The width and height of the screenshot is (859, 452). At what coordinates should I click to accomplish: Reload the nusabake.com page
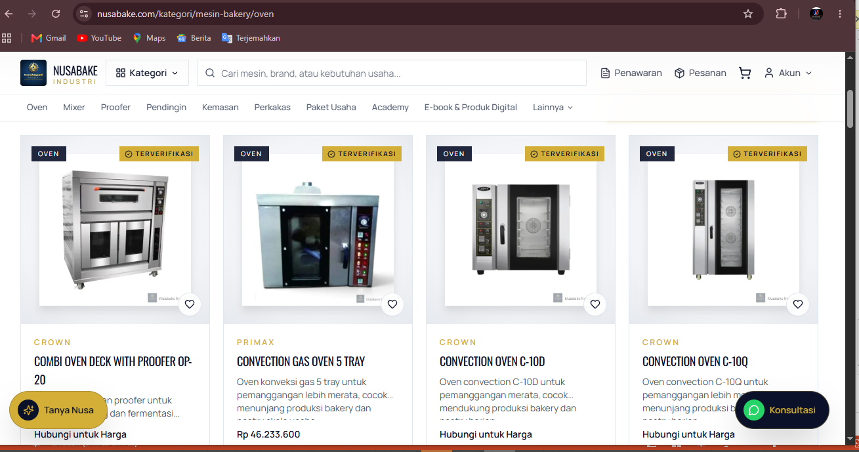56,14
